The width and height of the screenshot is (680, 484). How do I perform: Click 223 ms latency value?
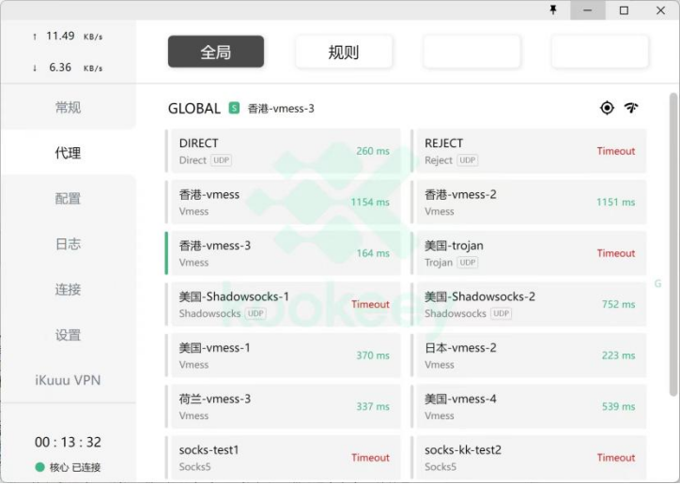pos(618,355)
